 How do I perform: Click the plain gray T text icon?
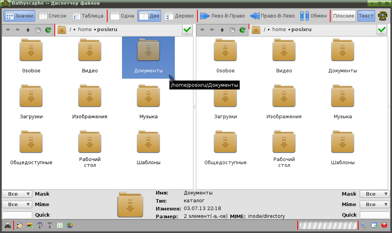tap(50, 225)
